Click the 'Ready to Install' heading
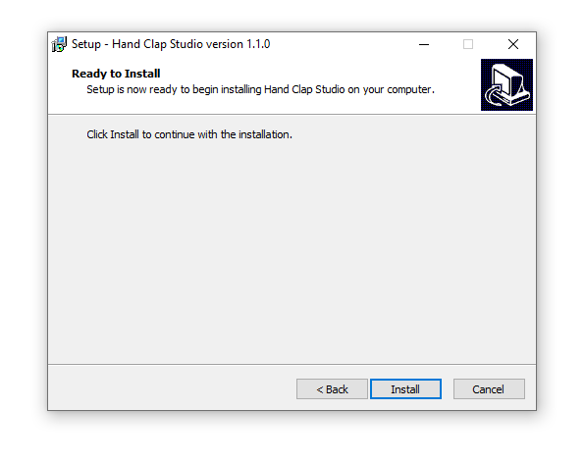Screen dimensions: 584x462 coord(116,74)
